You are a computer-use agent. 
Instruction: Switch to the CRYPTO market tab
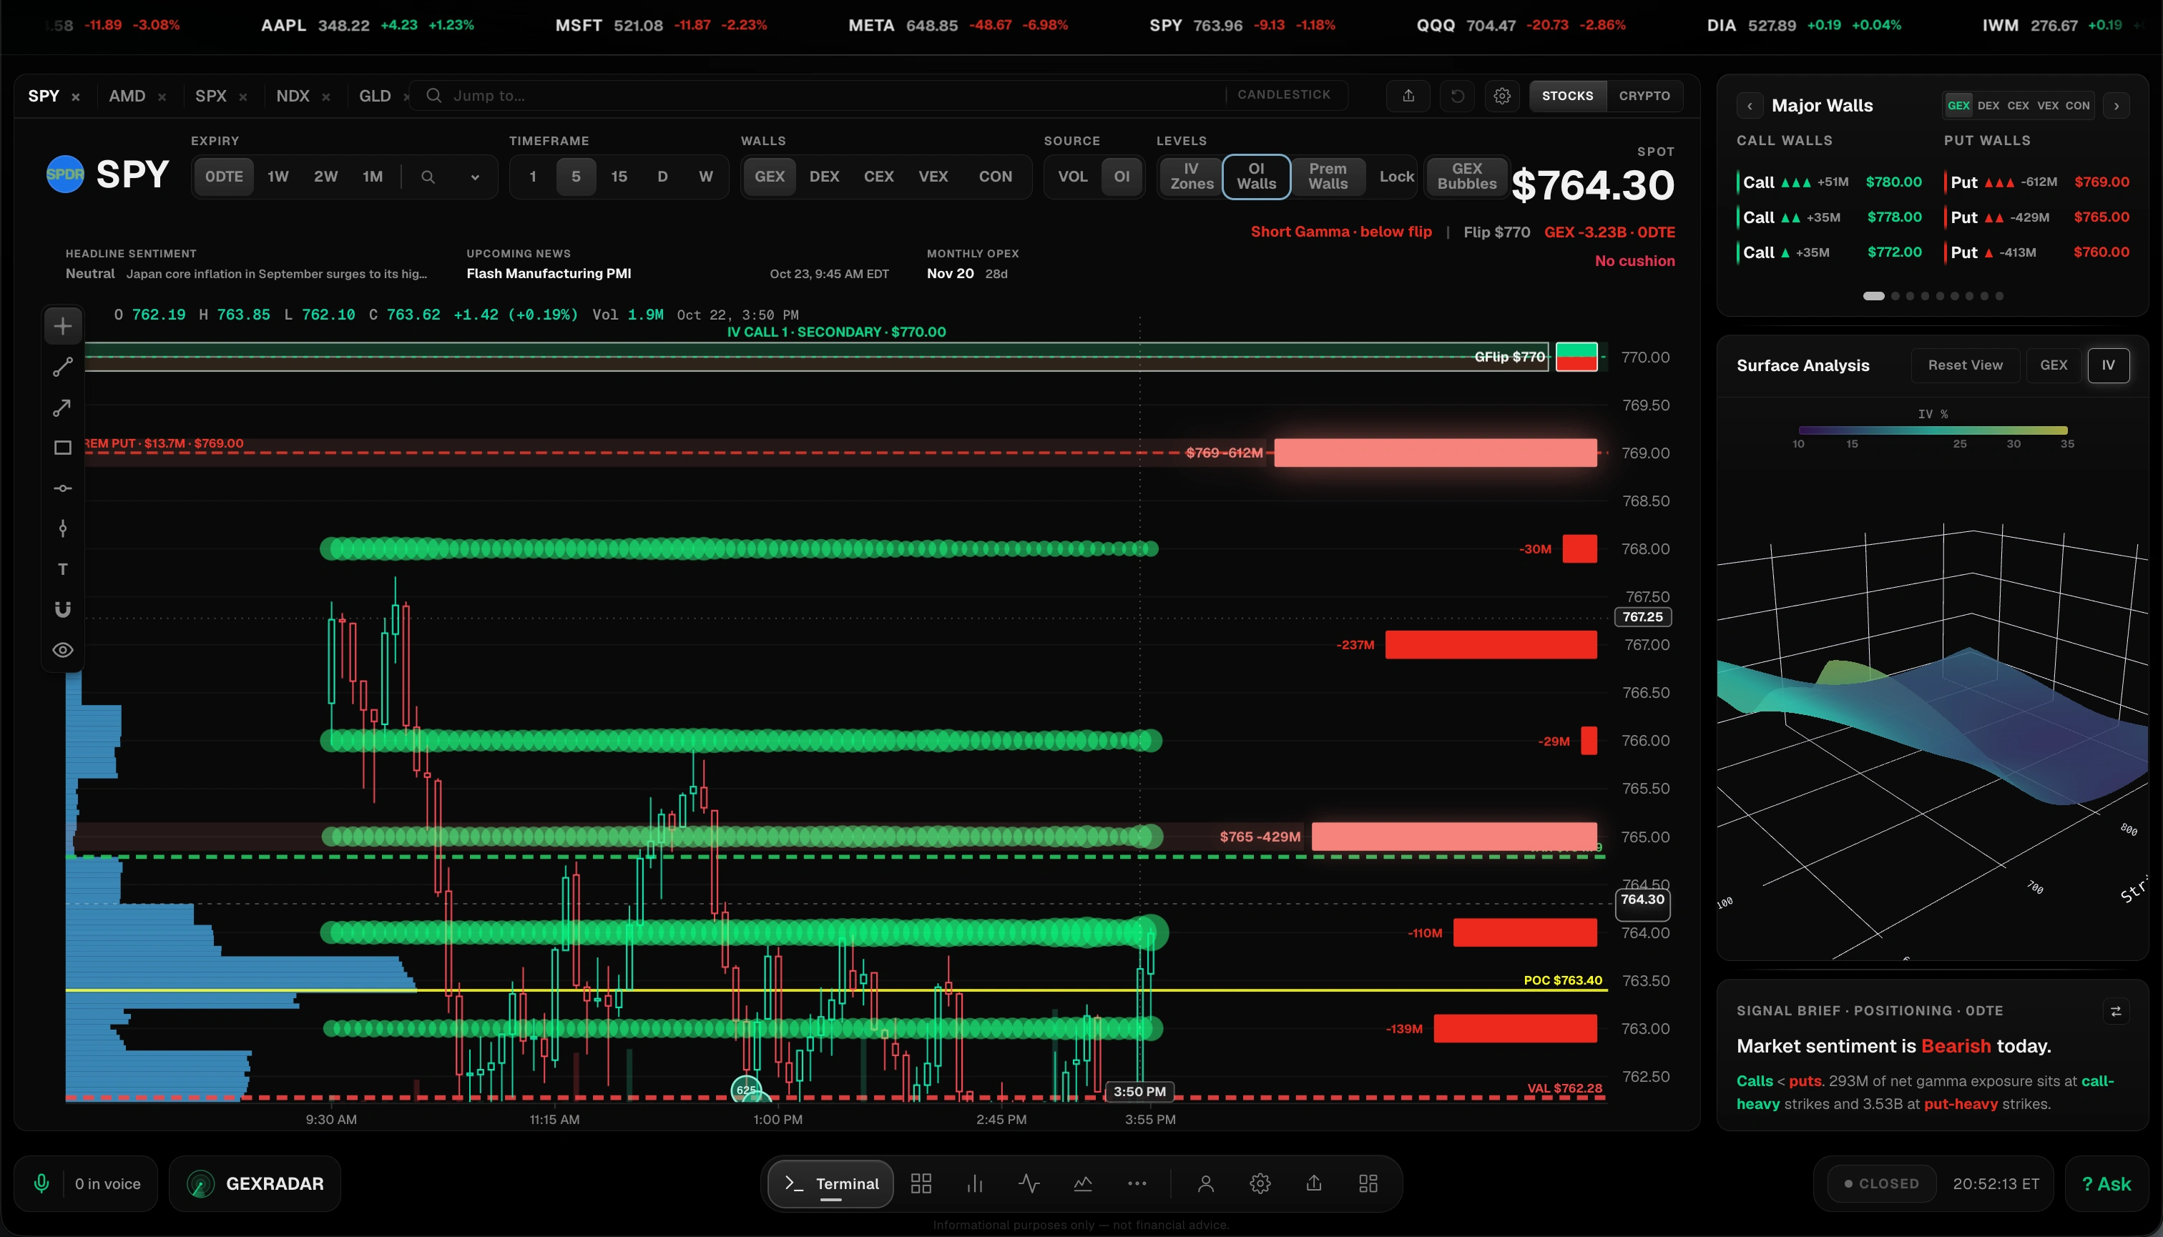(x=1644, y=96)
